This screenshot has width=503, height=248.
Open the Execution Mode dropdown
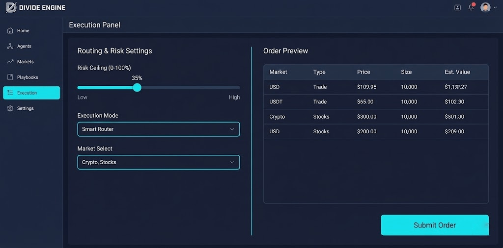tap(158, 129)
